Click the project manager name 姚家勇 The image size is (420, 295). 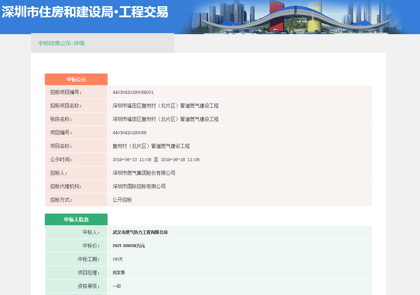119,273
